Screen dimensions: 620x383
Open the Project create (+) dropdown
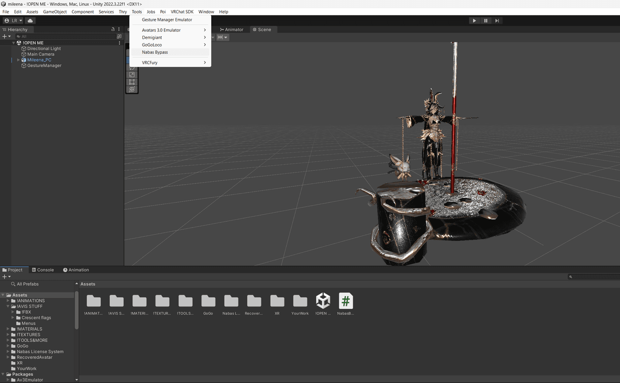coord(6,277)
